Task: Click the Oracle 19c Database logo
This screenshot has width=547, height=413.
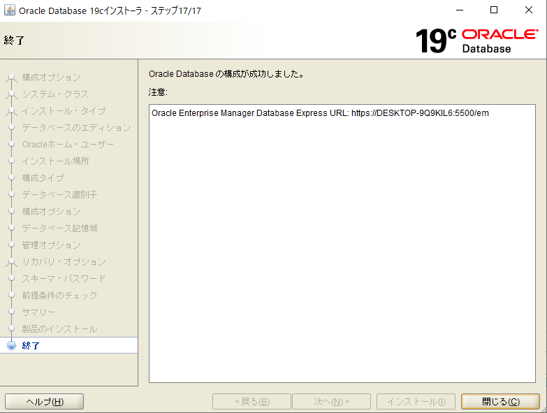Action: [x=476, y=41]
